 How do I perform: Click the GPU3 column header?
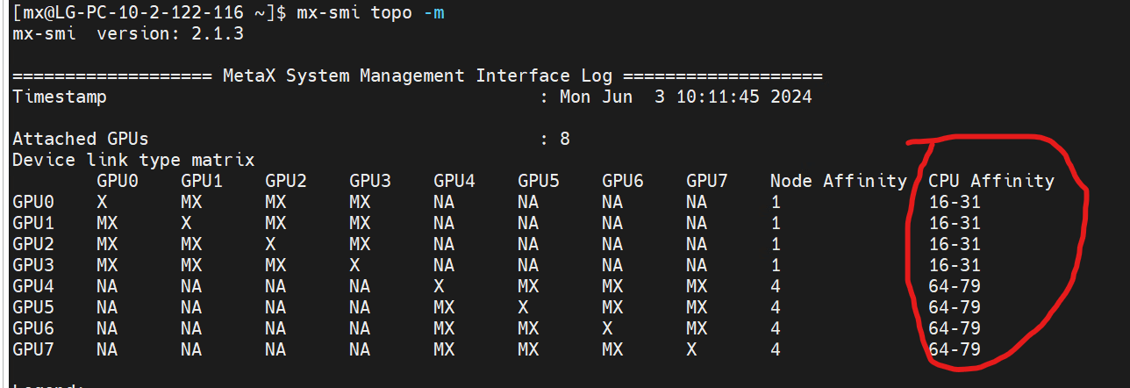(x=370, y=181)
